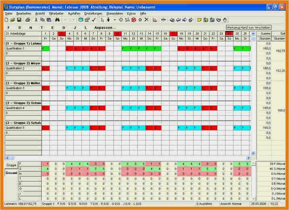Select the Qualifikation 1 row label
This screenshot has width=289, height=210.
click(23, 48)
